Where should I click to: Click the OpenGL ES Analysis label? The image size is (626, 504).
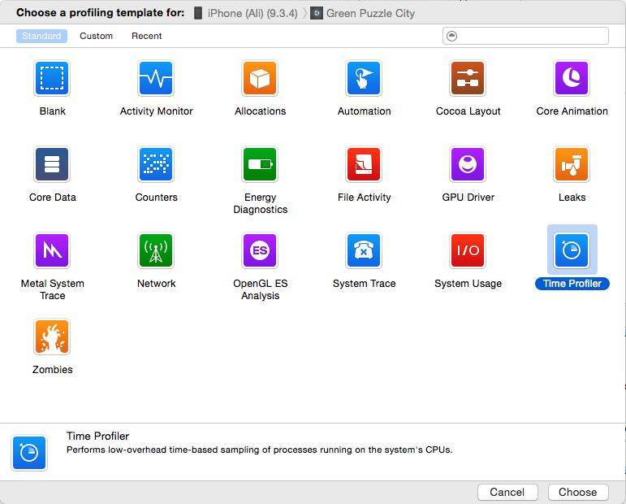coord(261,289)
